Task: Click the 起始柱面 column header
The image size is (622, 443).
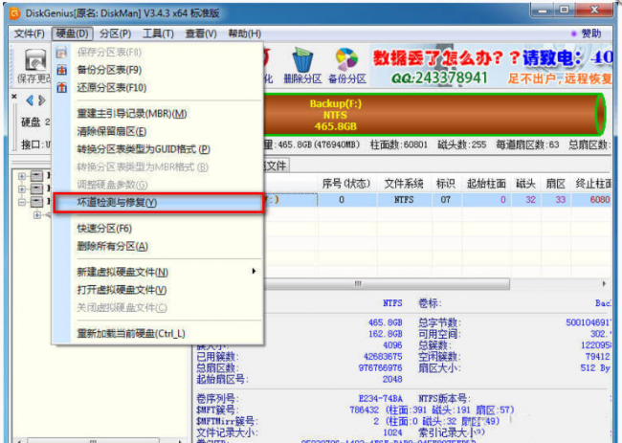Action: coord(486,184)
